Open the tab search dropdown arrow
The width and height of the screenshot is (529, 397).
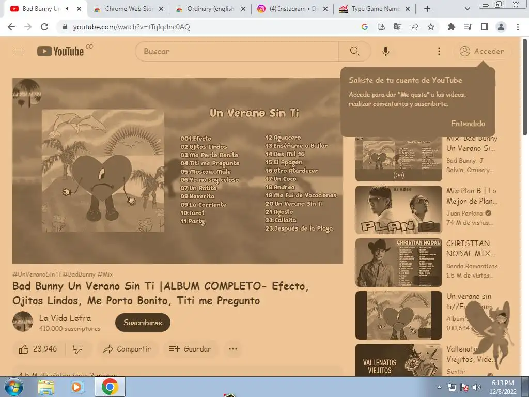[x=467, y=9]
